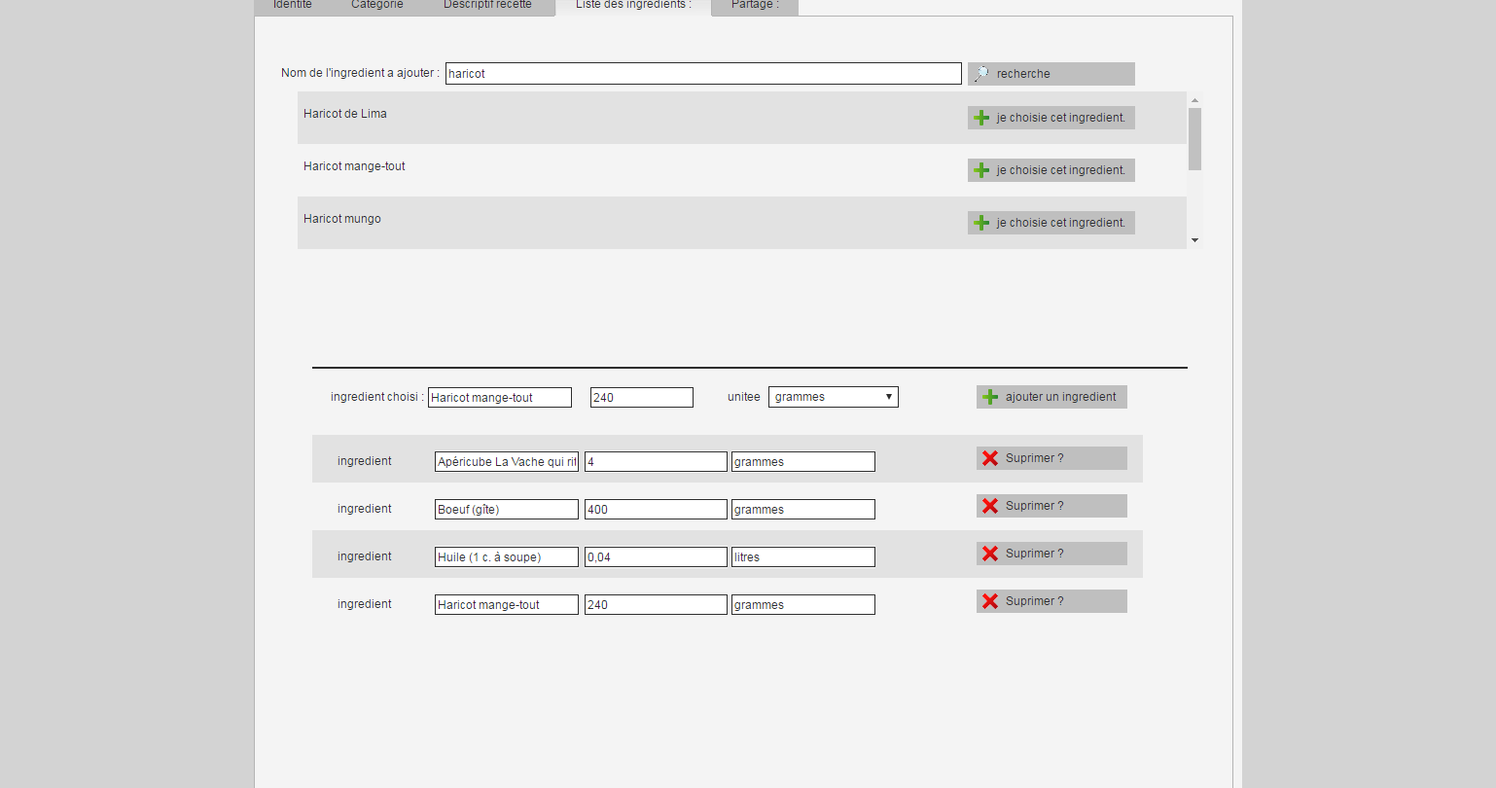
Task: Click 'je choisie cet ingredient.' text for Haricot mange-tout
Action: click(x=1060, y=170)
